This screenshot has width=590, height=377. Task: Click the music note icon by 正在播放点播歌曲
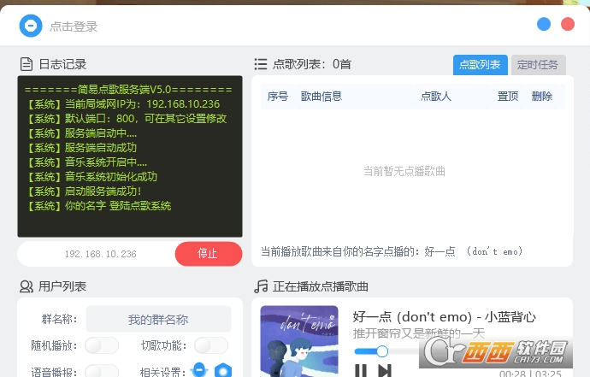(261, 286)
